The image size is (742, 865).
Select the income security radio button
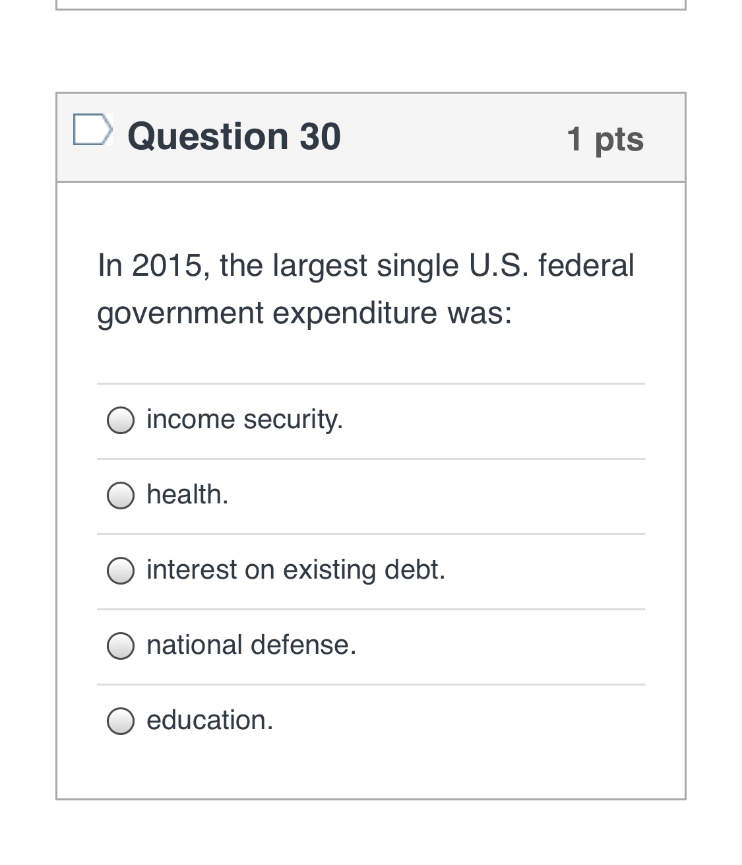tap(121, 420)
